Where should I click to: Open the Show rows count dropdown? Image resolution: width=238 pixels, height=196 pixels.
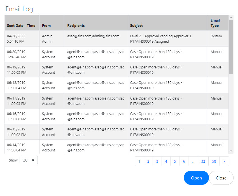pos(29,160)
